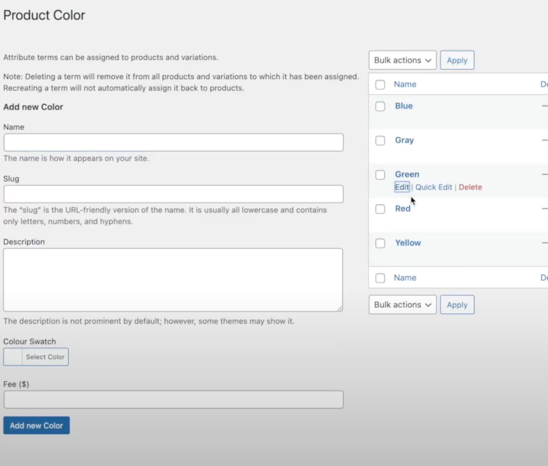This screenshot has width=548, height=466.
Task: Open the top Bulk actions dropdown
Action: click(x=402, y=60)
